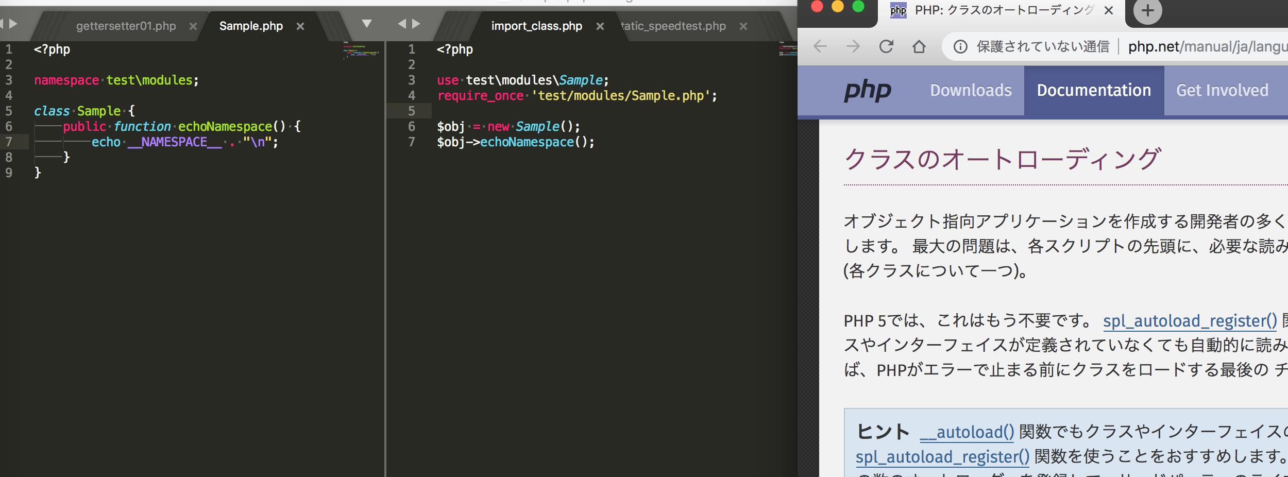Click the __autoload() link in hint
1288x477 pixels.
(967, 432)
